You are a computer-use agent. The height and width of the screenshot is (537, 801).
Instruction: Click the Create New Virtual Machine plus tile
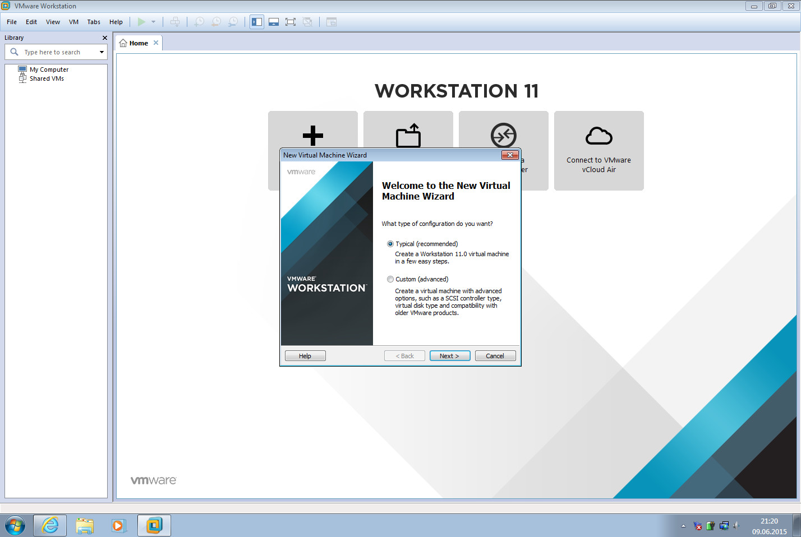point(313,136)
